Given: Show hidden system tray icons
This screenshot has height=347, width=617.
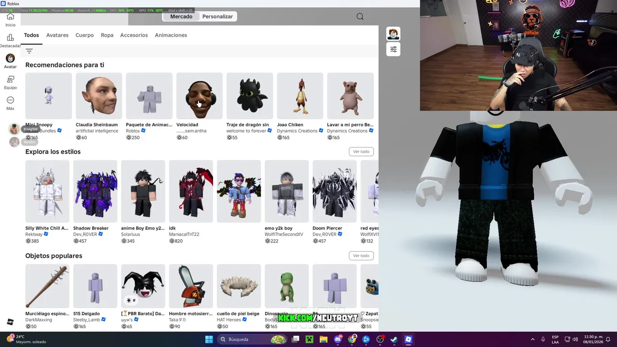Looking at the screenshot, I should coord(533,339).
